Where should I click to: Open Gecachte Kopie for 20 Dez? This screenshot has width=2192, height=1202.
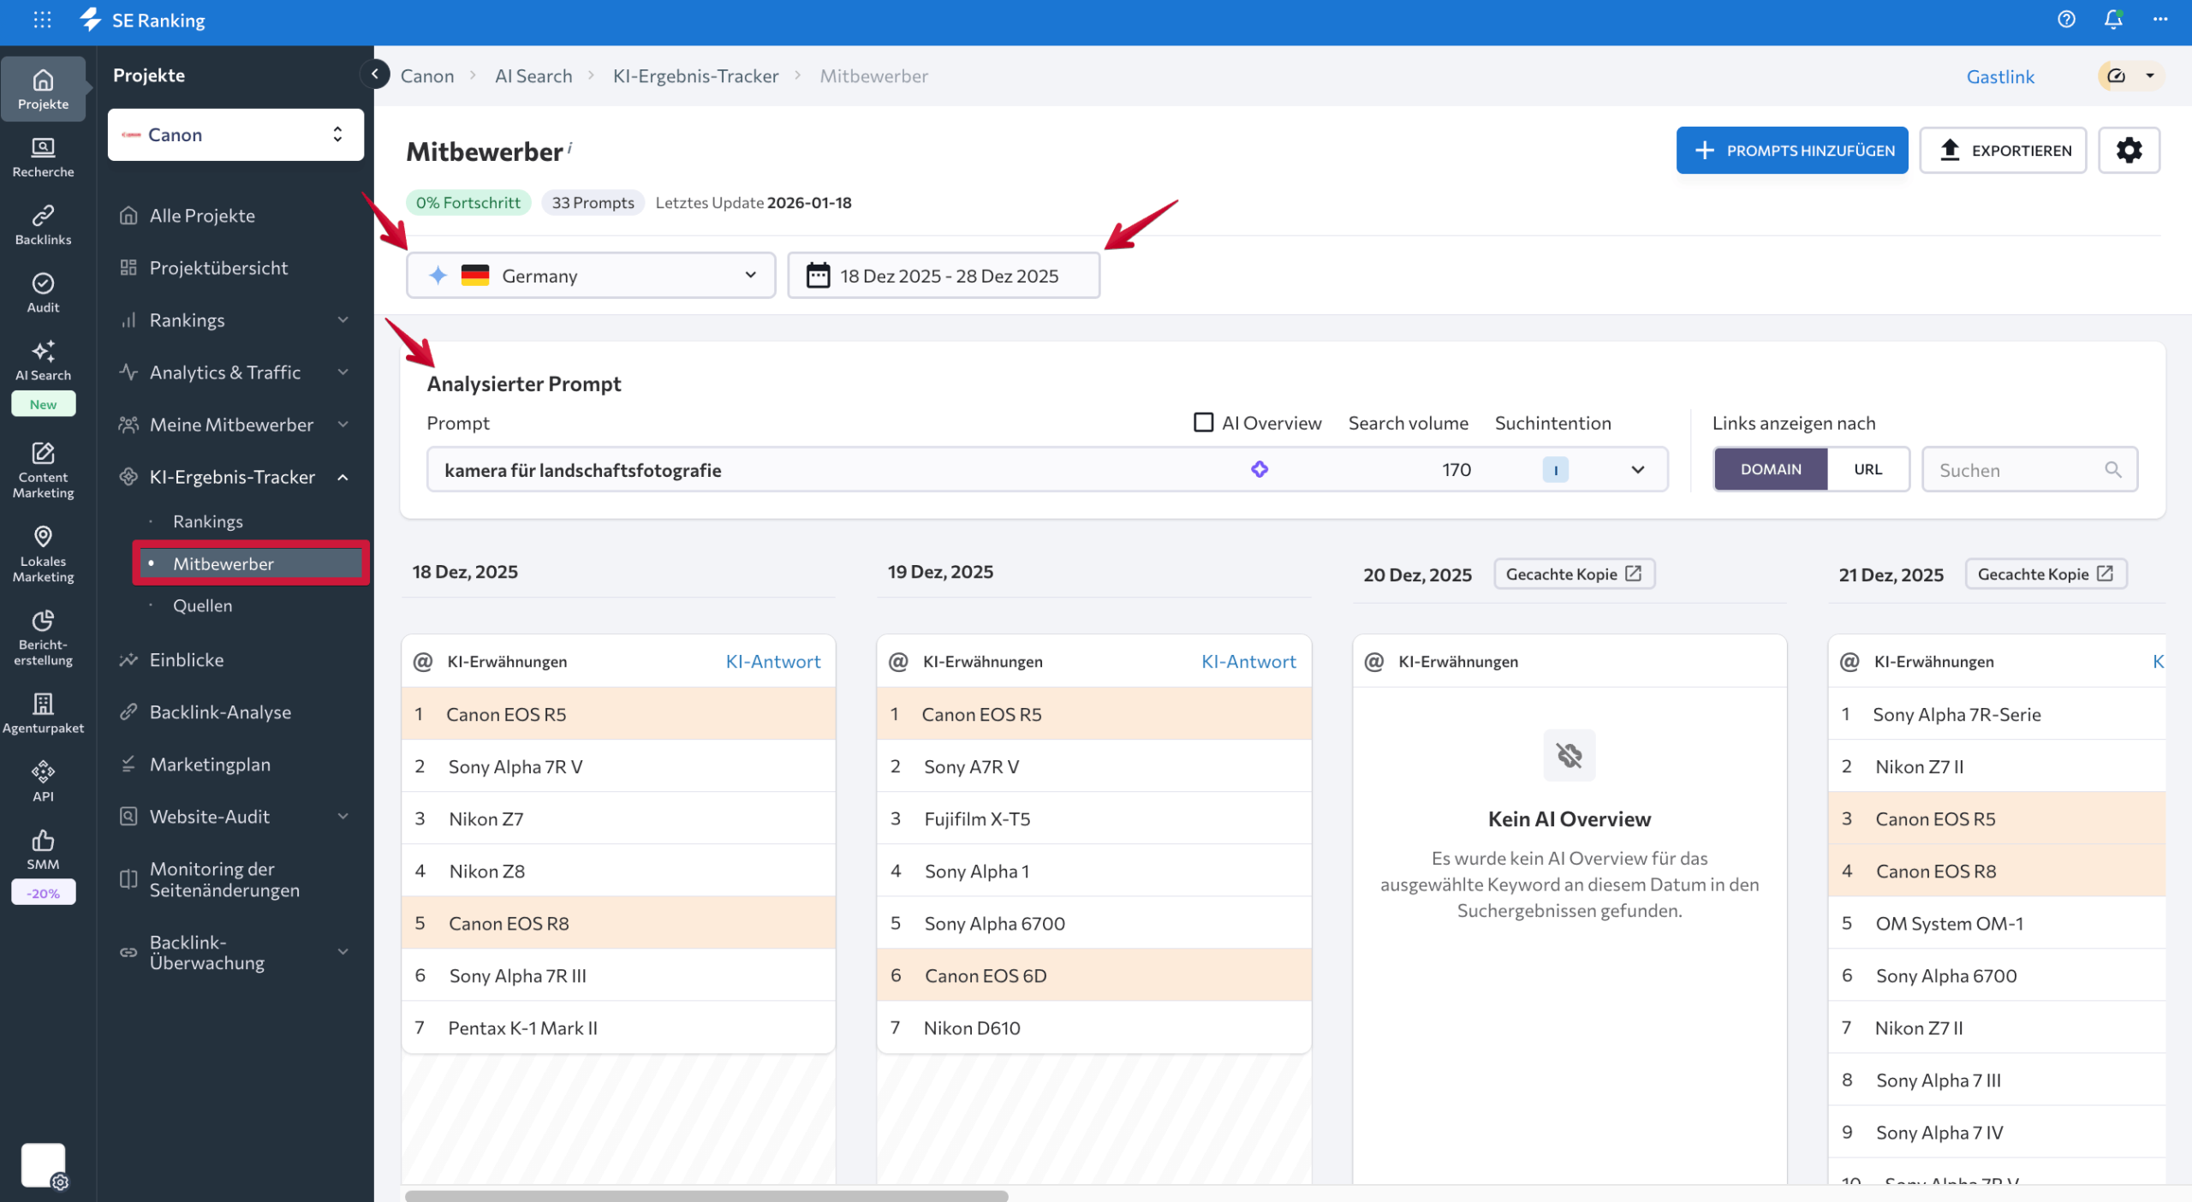tap(1573, 574)
